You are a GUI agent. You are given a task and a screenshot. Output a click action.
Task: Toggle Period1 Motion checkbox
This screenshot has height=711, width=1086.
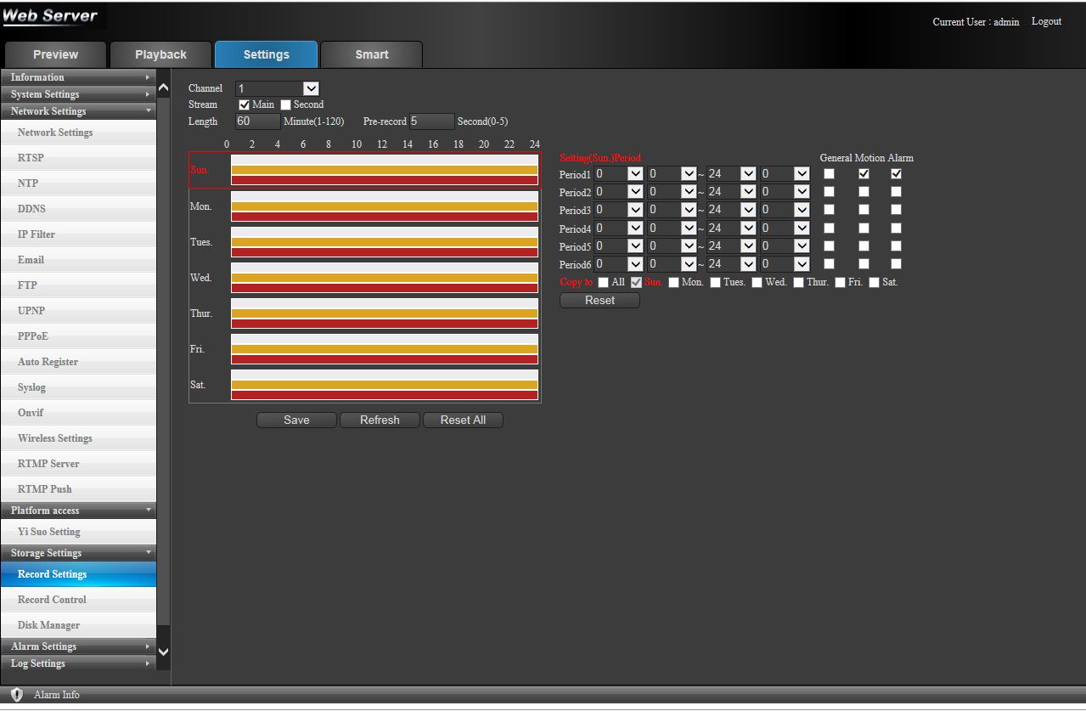[864, 174]
